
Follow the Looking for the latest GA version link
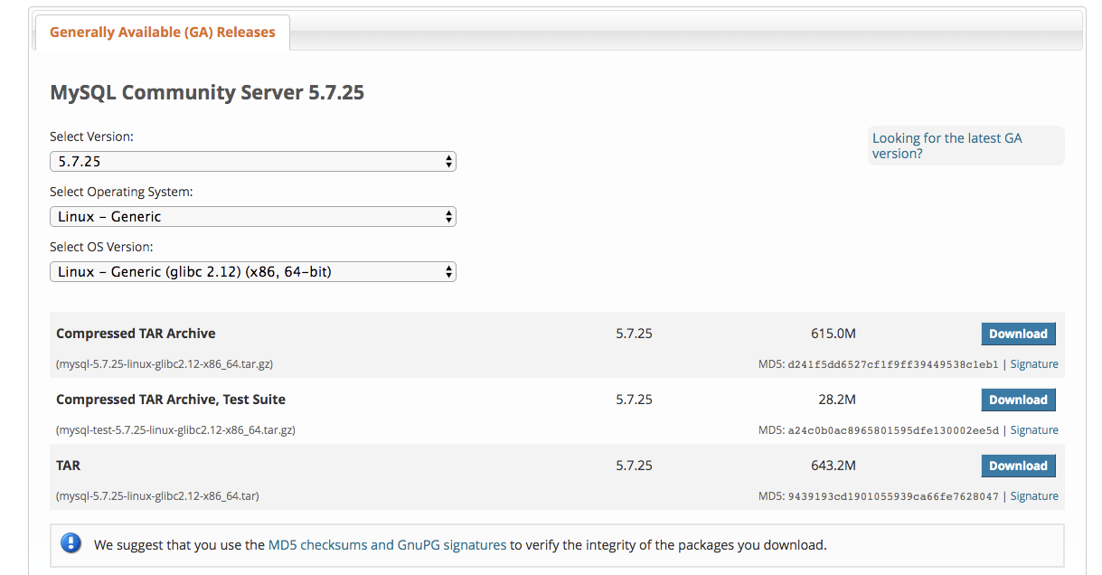tap(947, 146)
